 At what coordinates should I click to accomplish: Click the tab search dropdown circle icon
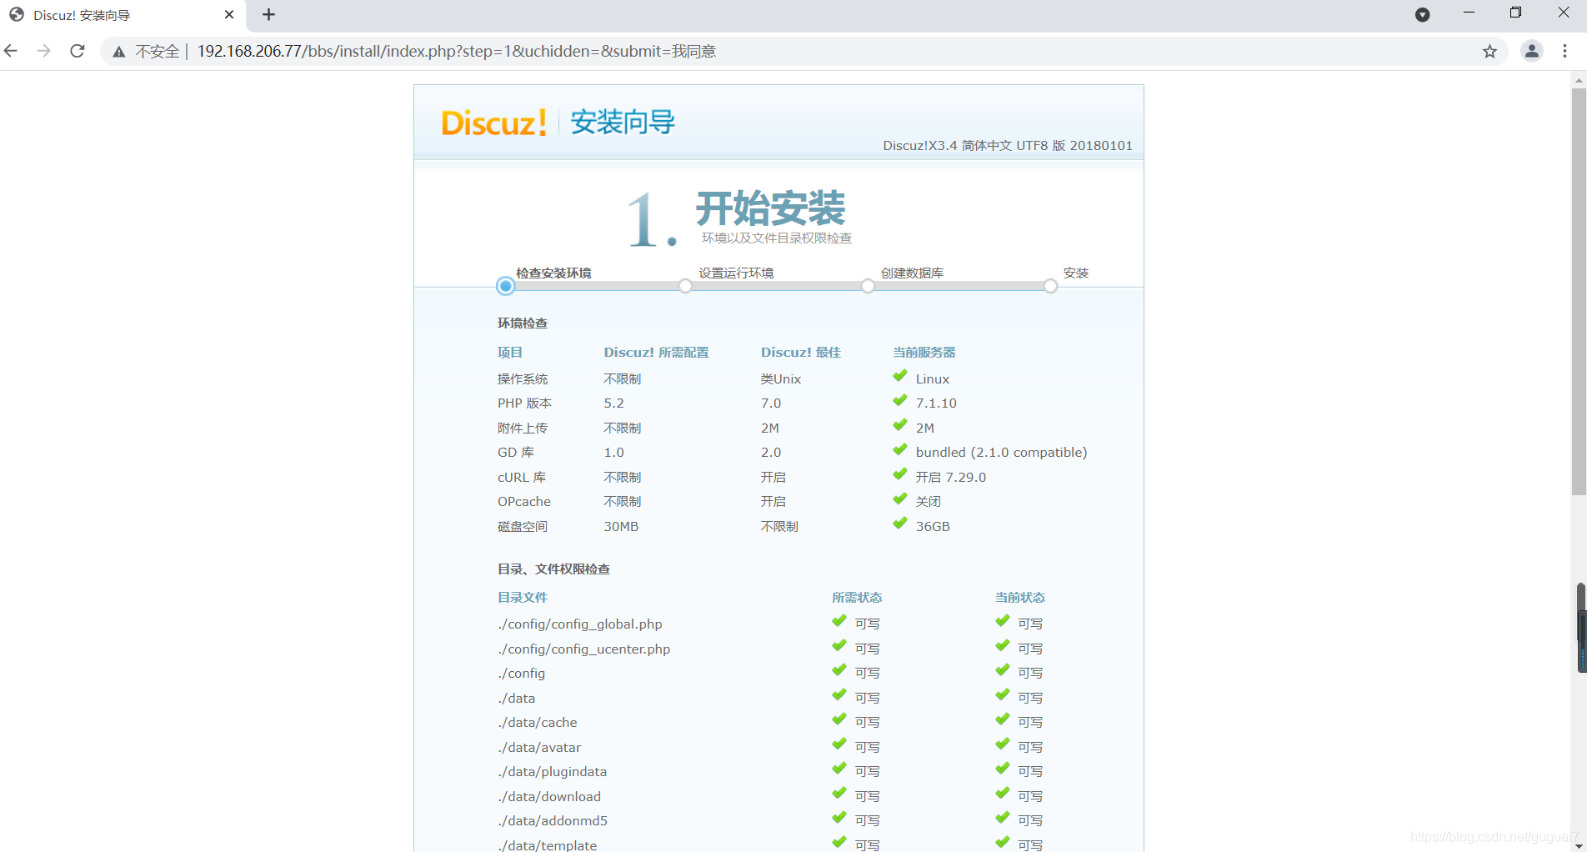pos(1422,14)
